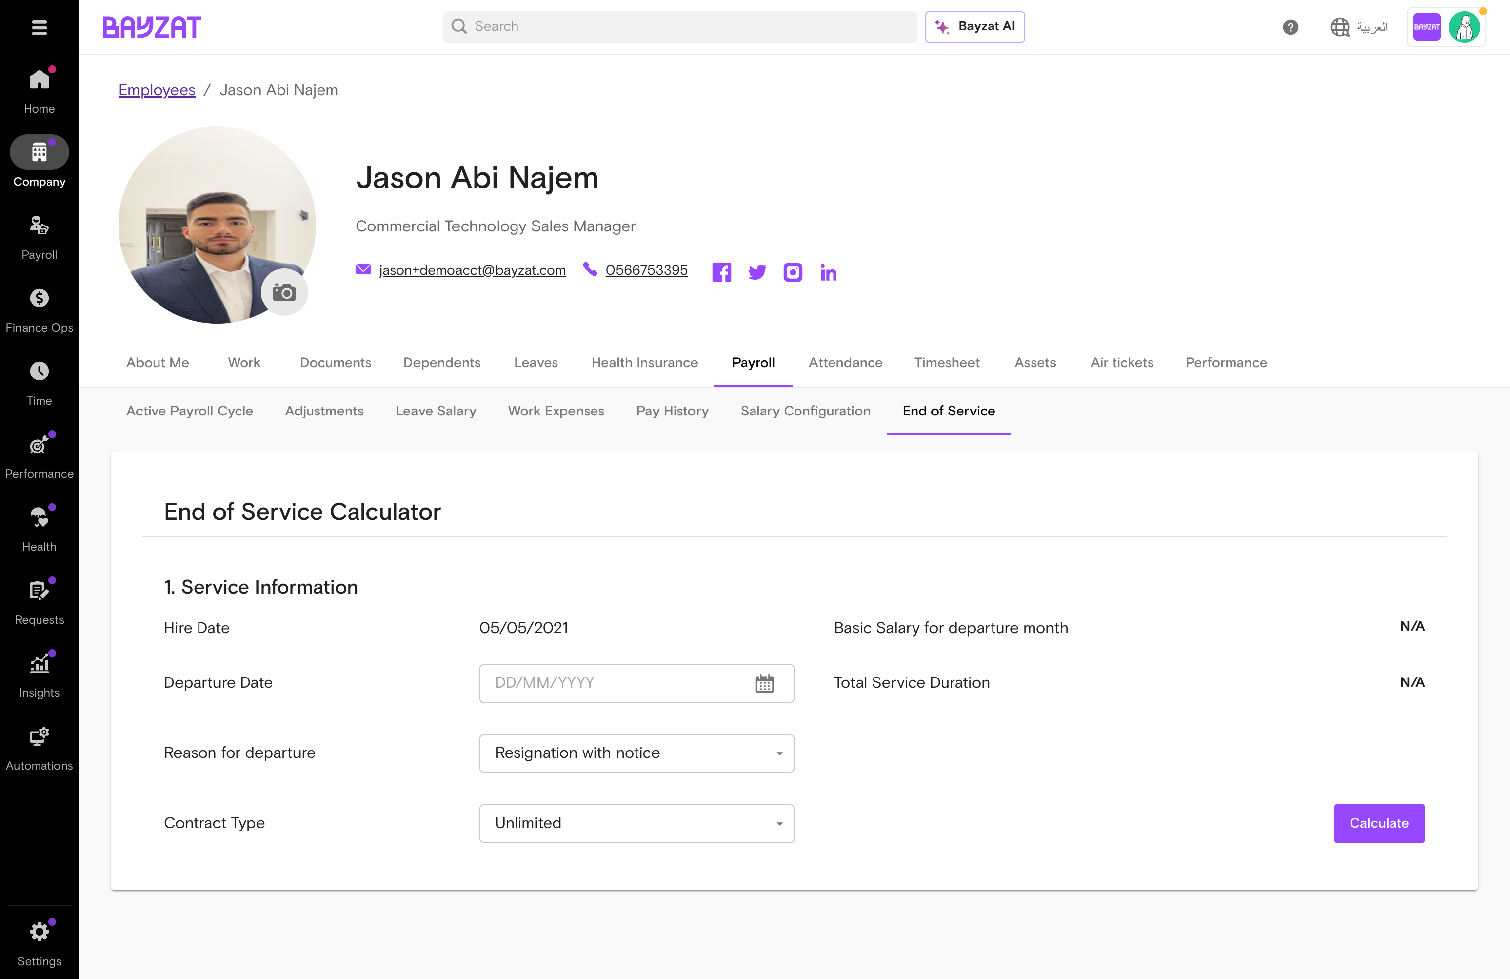Click the Facebook profile icon
Image resolution: width=1510 pixels, height=979 pixels.
tap(721, 273)
